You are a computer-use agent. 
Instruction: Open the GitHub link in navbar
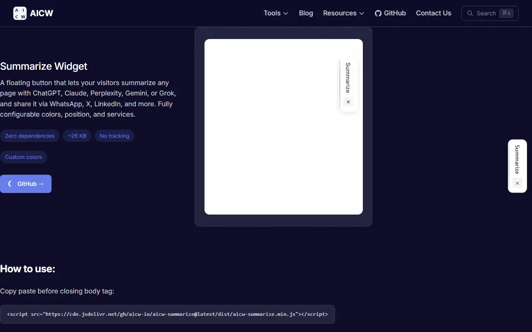(x=390, y=13)
